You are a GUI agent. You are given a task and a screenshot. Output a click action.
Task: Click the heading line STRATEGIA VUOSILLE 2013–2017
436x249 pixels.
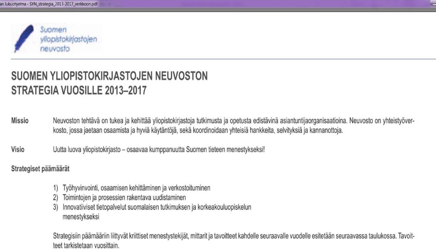pos(79,90)
